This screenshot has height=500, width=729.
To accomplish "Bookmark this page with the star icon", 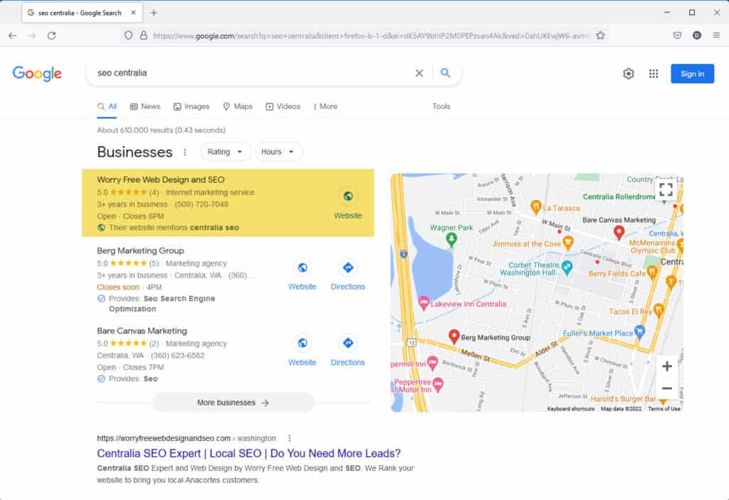I will click(601, 36).
